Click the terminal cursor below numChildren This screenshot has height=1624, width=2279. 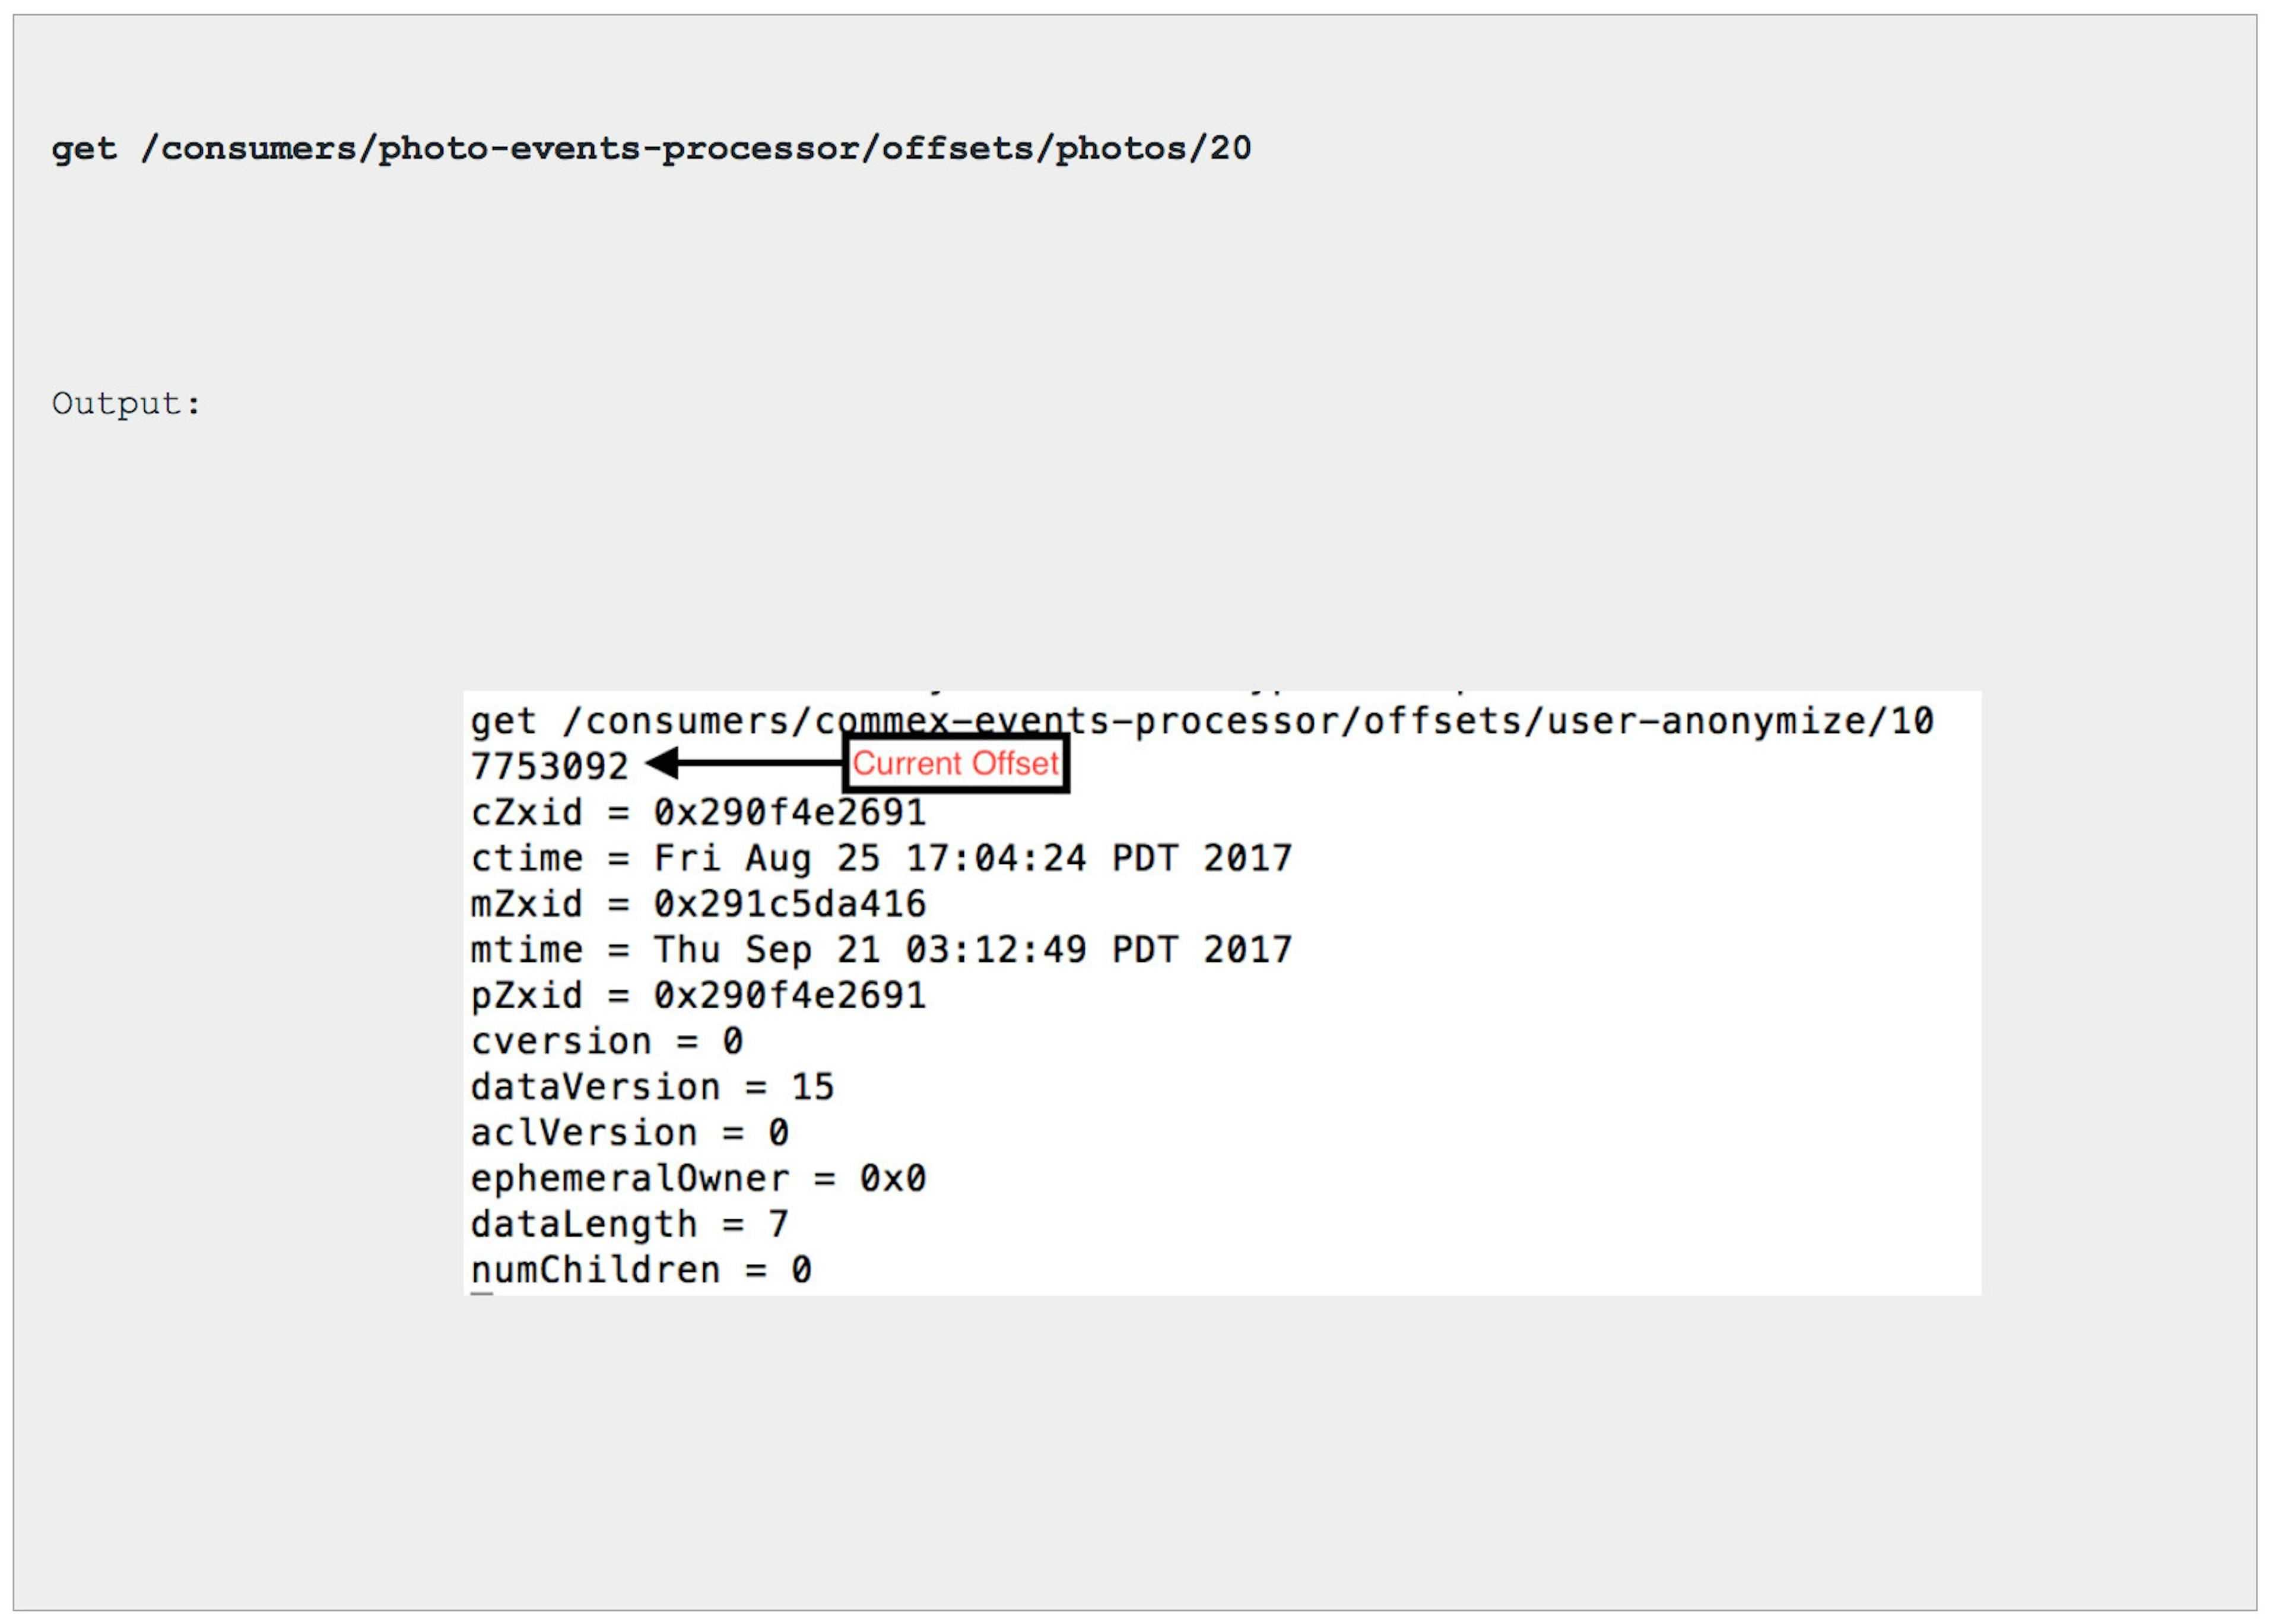click(482, 1295)
